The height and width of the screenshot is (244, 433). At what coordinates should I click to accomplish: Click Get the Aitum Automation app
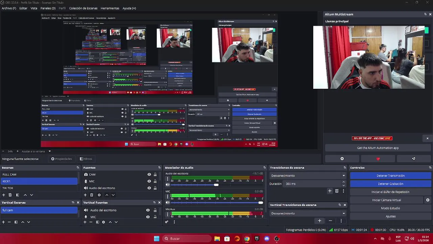pos(378,148)
